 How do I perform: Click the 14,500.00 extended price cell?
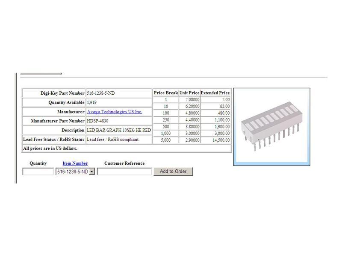tap(215, 140)
